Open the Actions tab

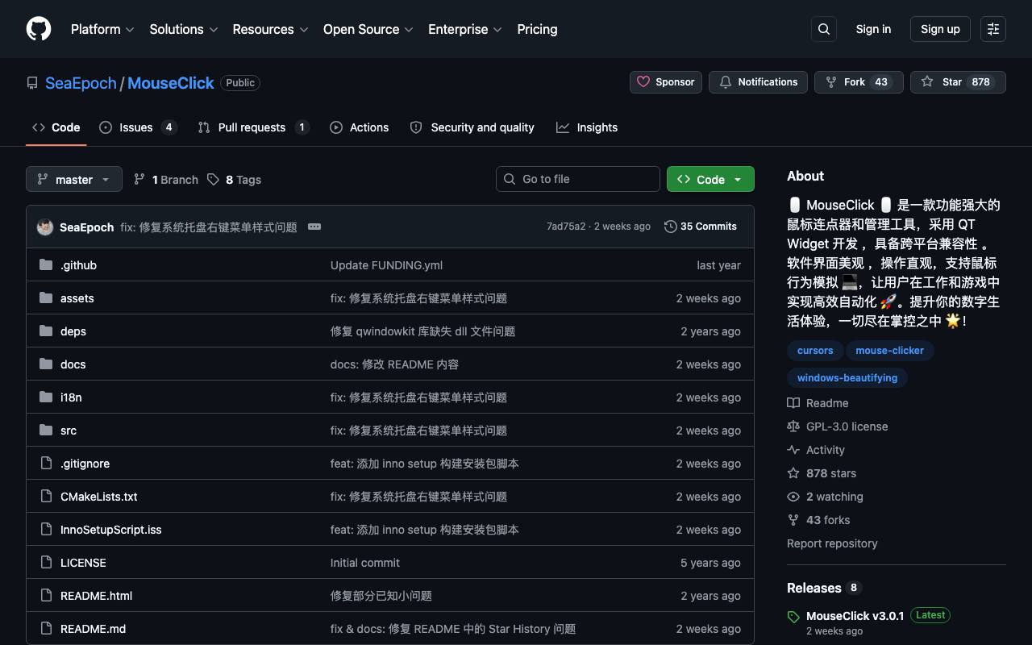(x=360, y=127)
